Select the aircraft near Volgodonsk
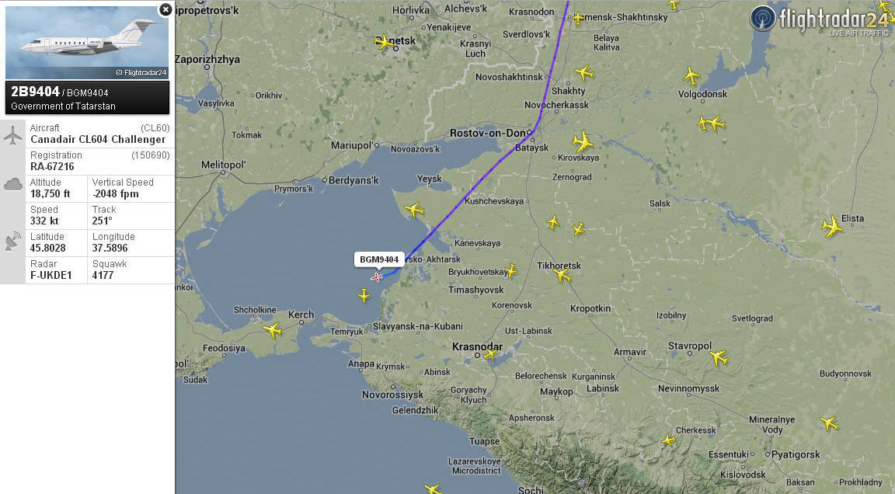This screenshot has width=895, height=494. pyautogui.click(x=691, y=76)
